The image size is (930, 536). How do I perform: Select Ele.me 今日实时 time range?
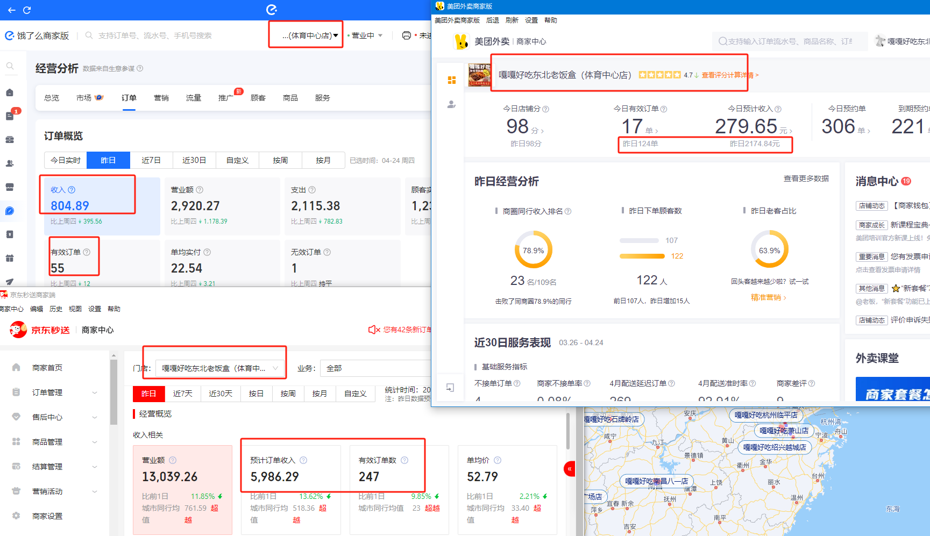coord(66,160)
